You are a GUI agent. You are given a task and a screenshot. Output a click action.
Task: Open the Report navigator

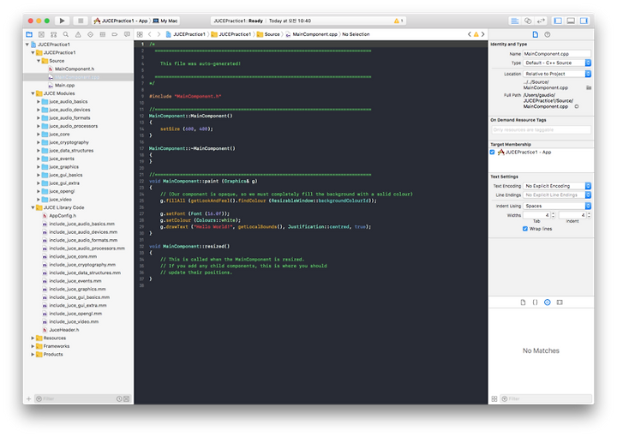click(x=127, y=34)
